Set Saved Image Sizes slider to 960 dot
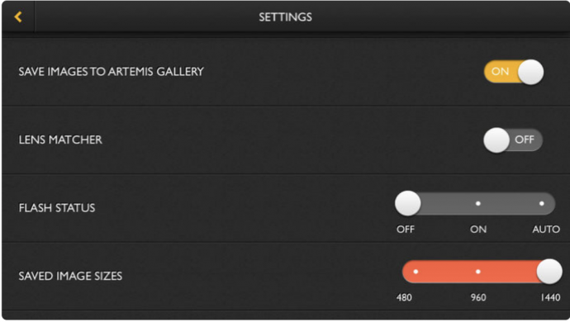Viewport: 570px width, 322px height. (x=478, y=272)
